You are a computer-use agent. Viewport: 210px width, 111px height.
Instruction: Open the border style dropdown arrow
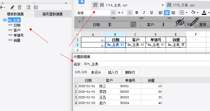[186, 13]
